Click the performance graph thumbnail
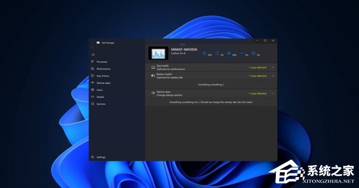 pyautogui.click(x=158, y=53)
